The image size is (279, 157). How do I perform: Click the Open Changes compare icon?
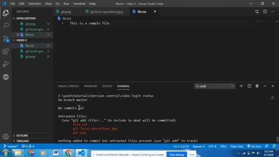[257, 12]
